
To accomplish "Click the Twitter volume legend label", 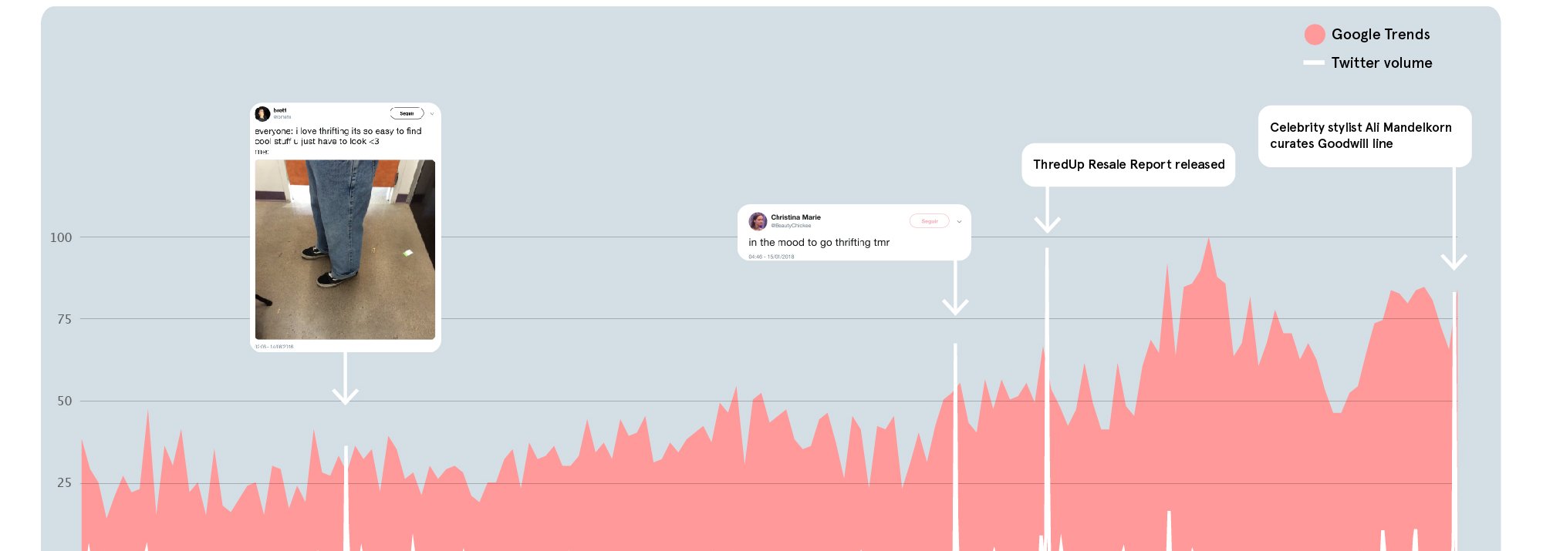I will pyautogui.click(x=1381, y=63).
